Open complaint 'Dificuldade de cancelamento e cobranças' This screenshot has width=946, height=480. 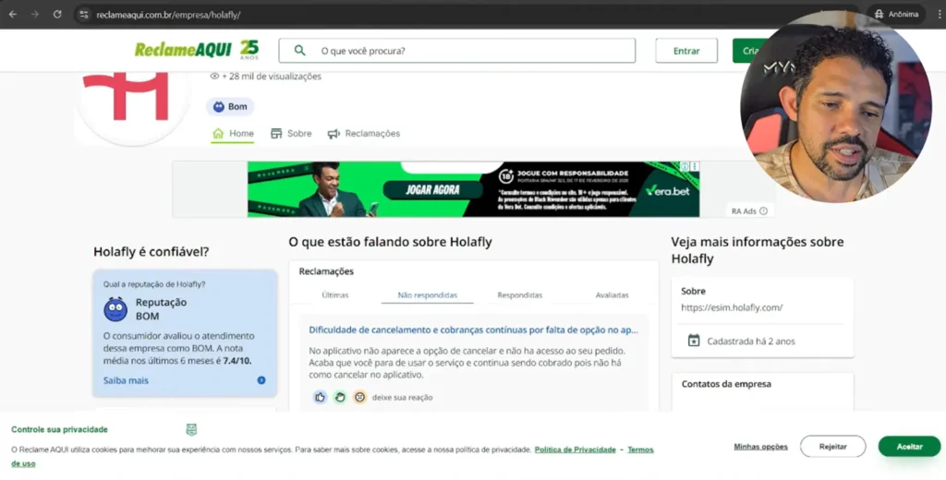473,330
